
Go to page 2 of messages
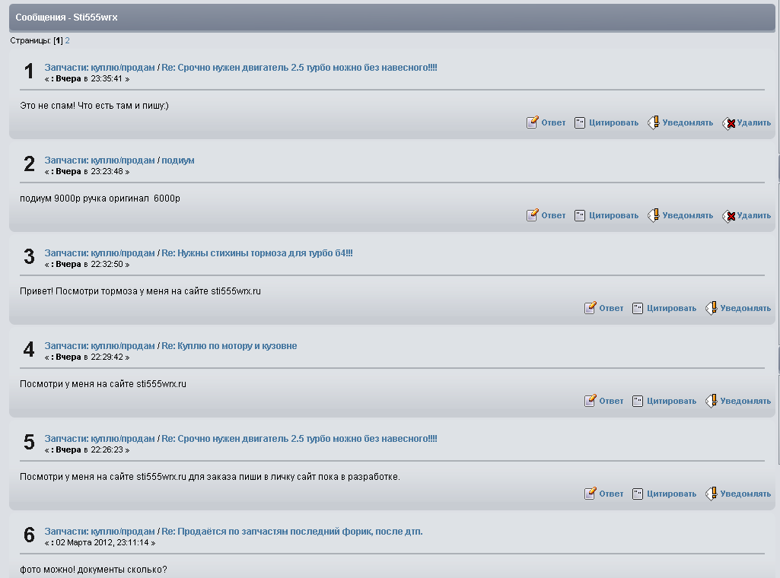tap(67, 40)
